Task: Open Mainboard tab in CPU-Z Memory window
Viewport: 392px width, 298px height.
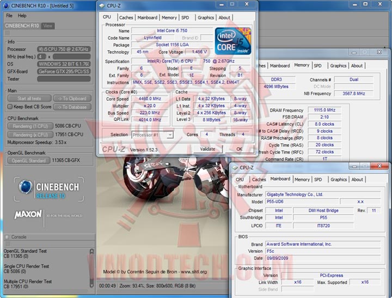Action: pyautogui.click(x=280, y=65)
